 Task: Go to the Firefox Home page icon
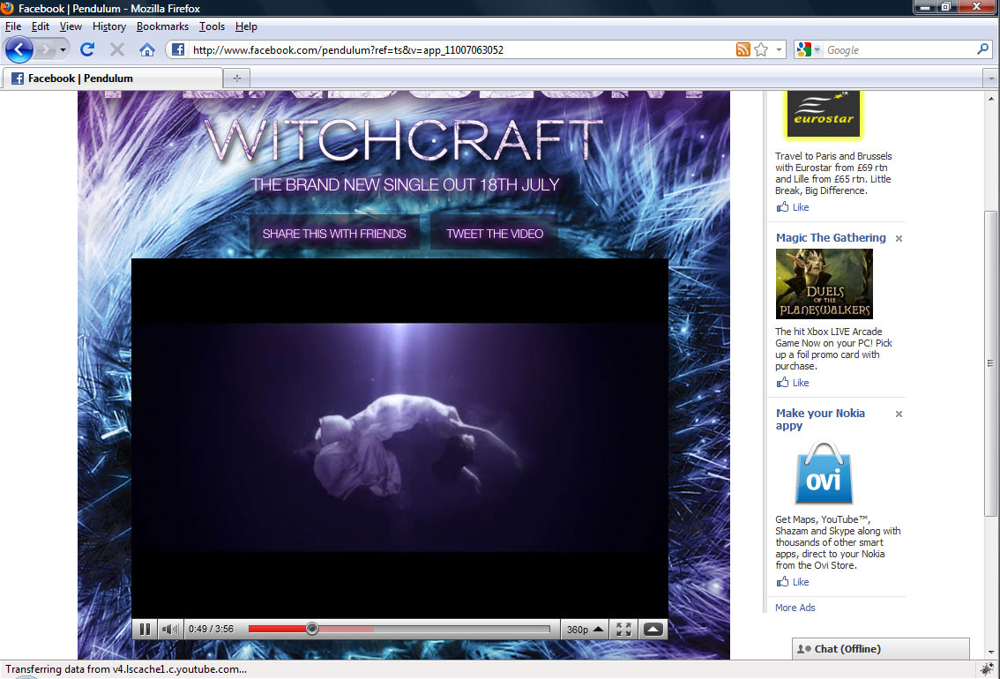pos(146,49)
